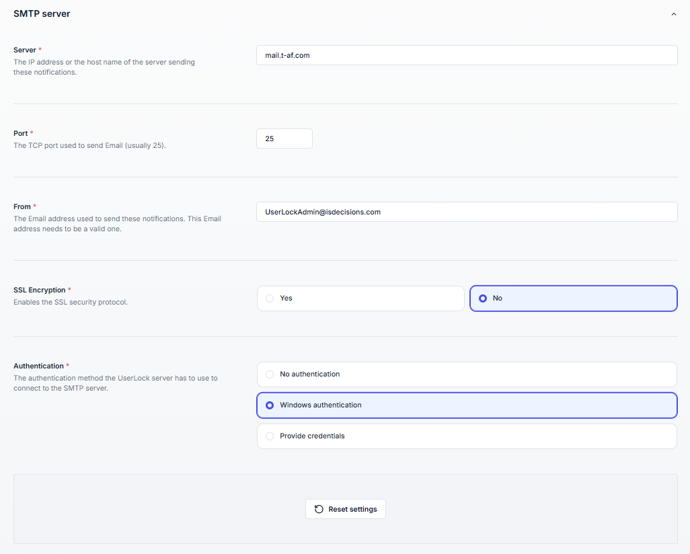Click the Server field label
Viewport: 690px width, 554px height.
(x=25, y=50)
